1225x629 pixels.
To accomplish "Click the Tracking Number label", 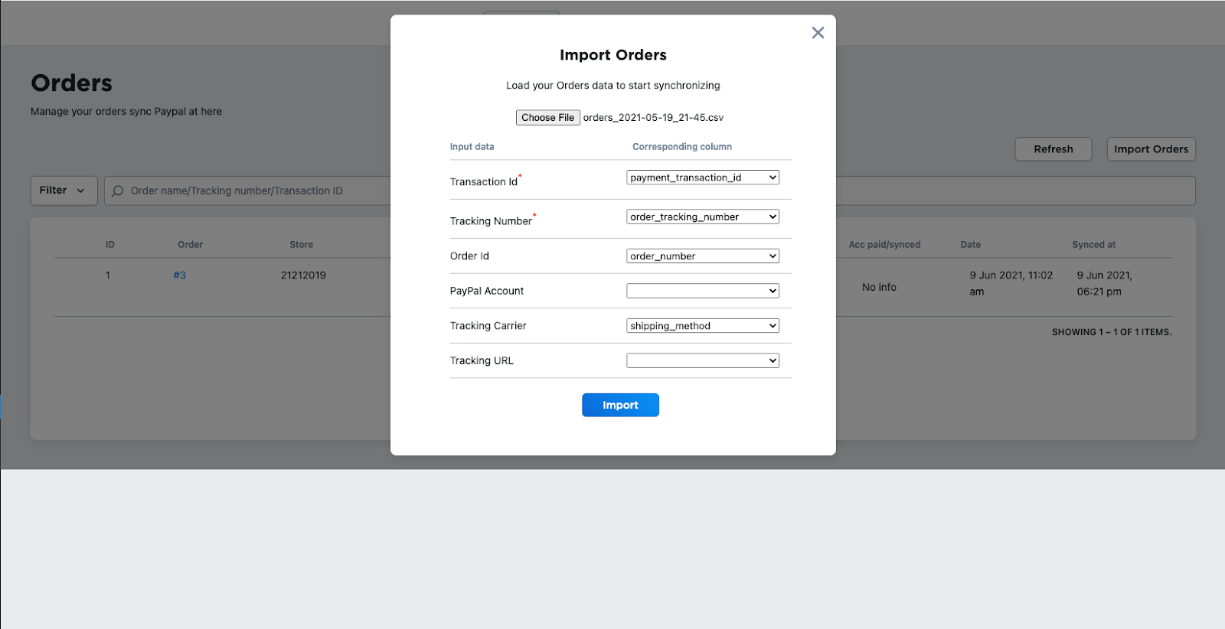I will (491, 221).
